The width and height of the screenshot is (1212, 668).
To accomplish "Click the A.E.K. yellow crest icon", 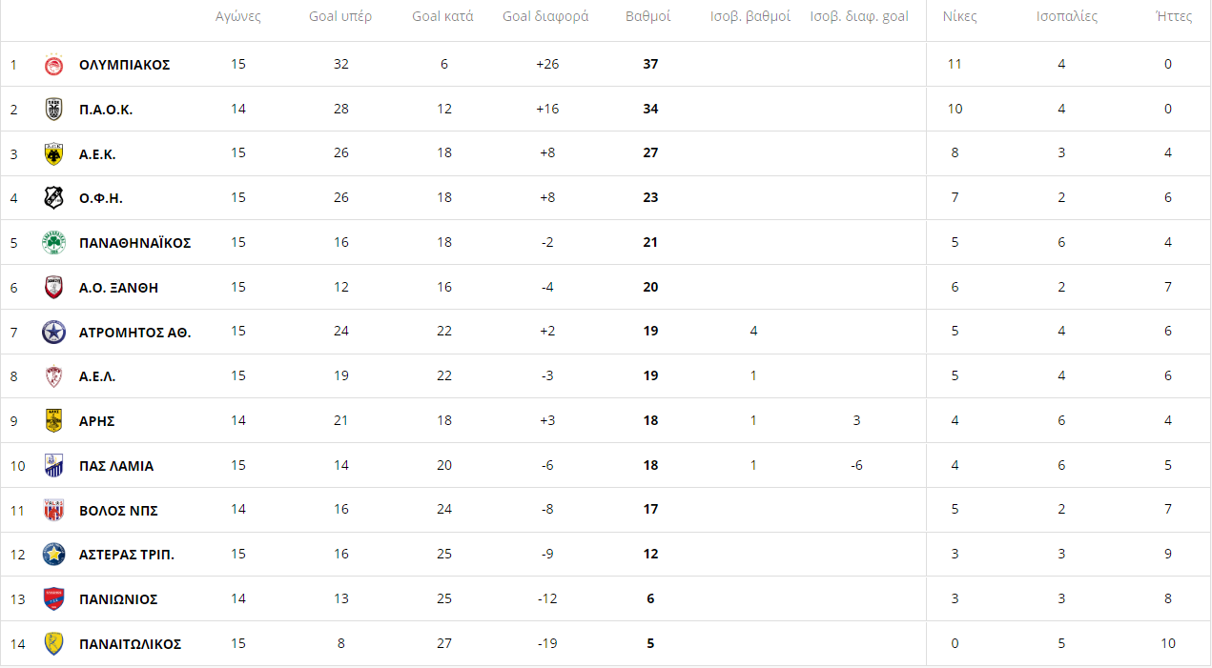I will [x=54, y=154].
